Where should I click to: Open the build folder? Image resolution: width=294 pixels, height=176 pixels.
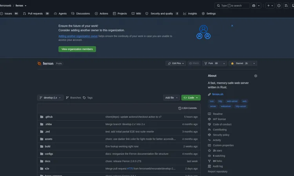click(x=47, y=146)
